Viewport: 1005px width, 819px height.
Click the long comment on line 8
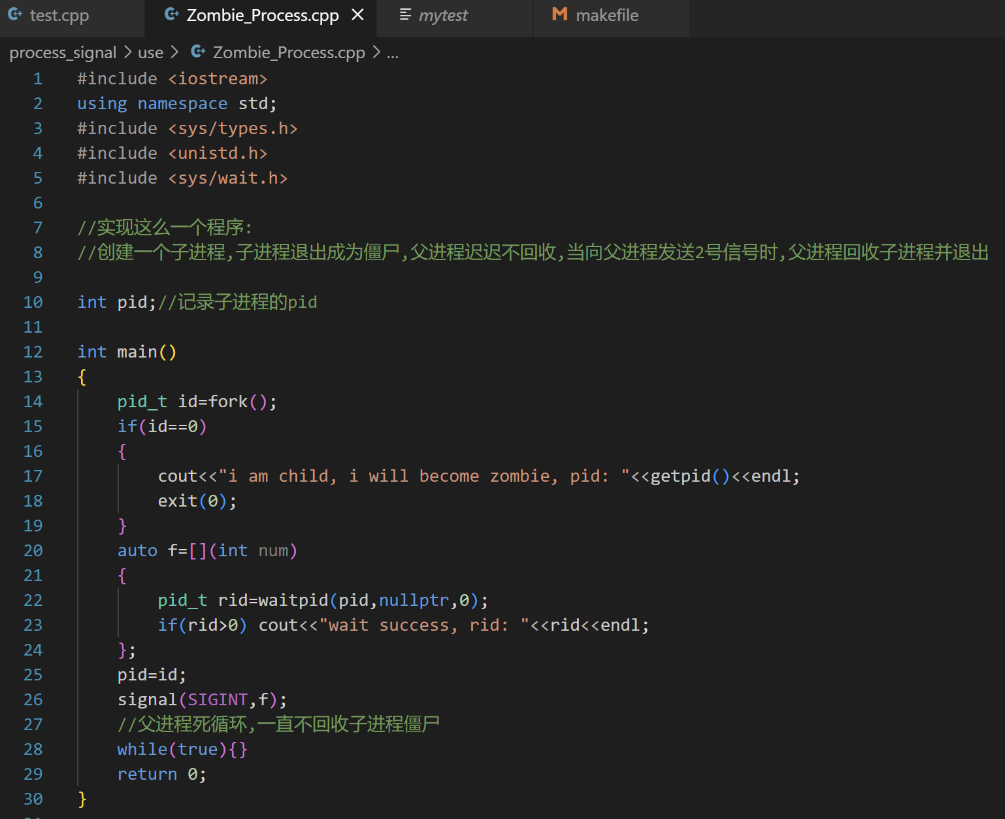[x=533, y=252]
